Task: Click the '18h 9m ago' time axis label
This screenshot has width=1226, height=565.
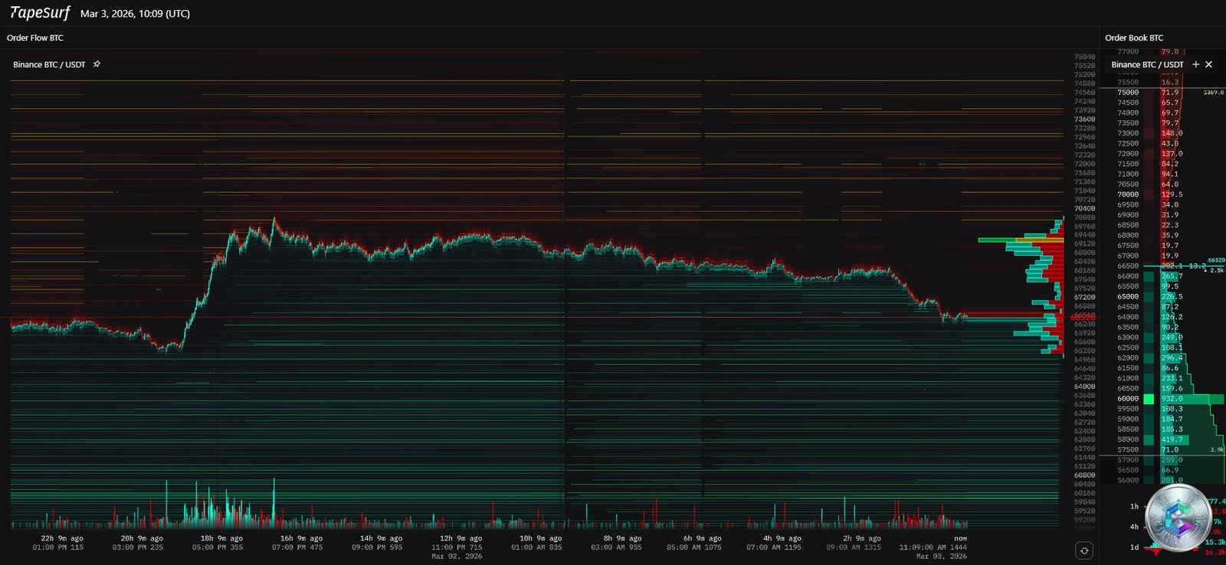Action: (x=221, y=538)
